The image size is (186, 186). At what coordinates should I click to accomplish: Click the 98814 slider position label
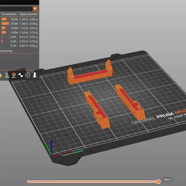pos(168,179)
